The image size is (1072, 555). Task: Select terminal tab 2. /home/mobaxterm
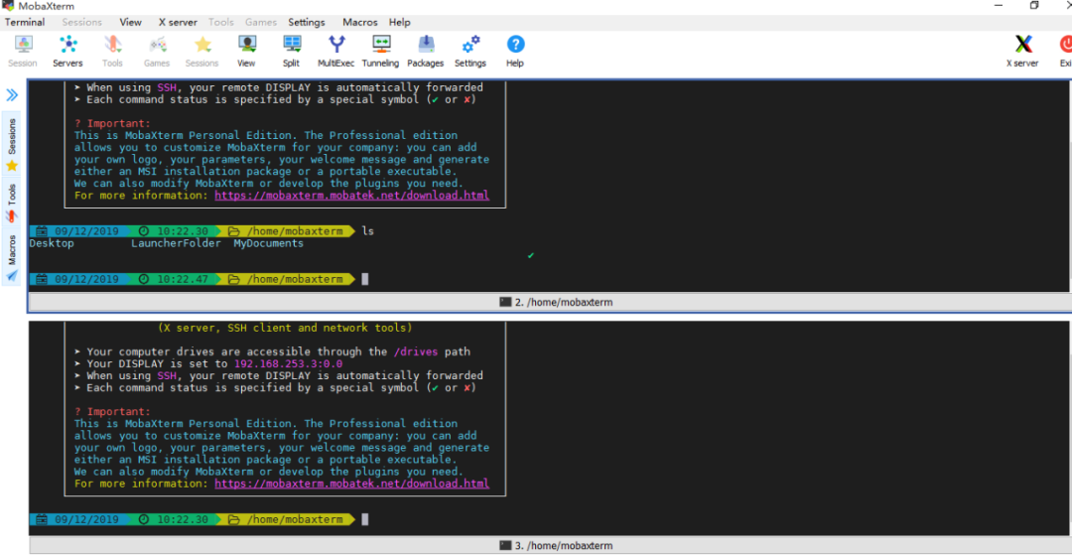click(x=550, y=302)
